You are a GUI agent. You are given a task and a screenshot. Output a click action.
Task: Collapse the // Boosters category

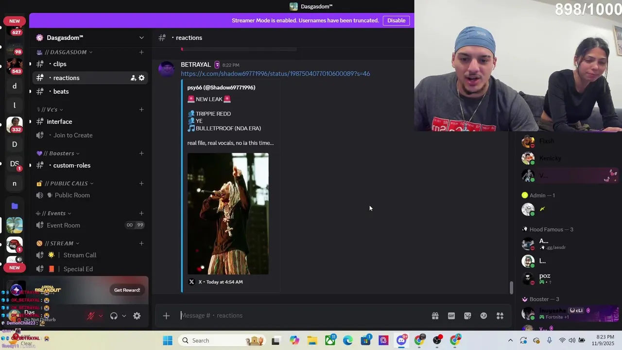pos(58,153)
